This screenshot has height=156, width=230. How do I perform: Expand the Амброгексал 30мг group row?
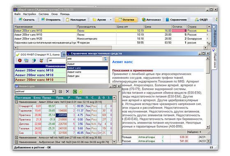[x=16, y=142]
